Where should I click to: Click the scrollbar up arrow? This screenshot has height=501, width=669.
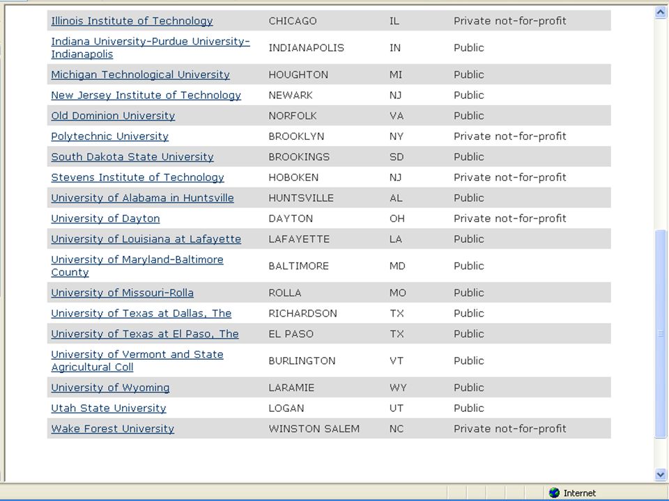pos(661,13)
